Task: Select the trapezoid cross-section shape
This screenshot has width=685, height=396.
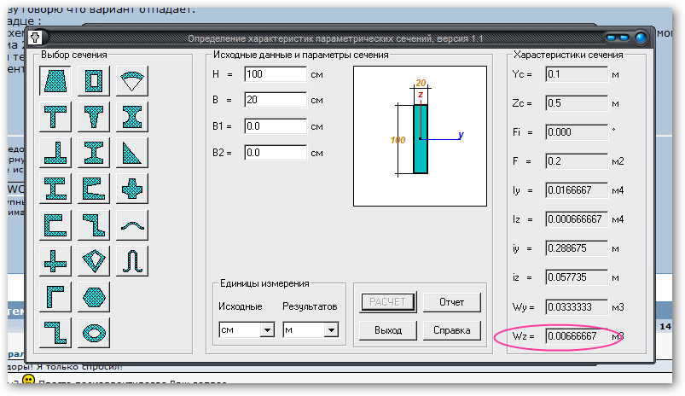Action: (x=57, y=82)
